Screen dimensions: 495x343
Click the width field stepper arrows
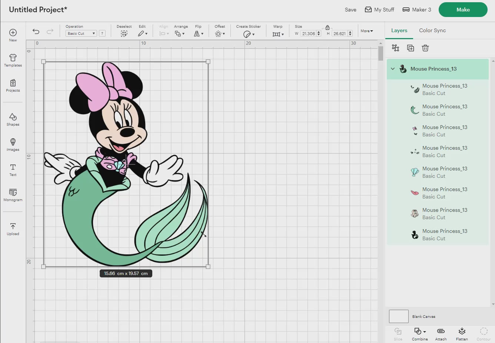click(x=319, y=33)
